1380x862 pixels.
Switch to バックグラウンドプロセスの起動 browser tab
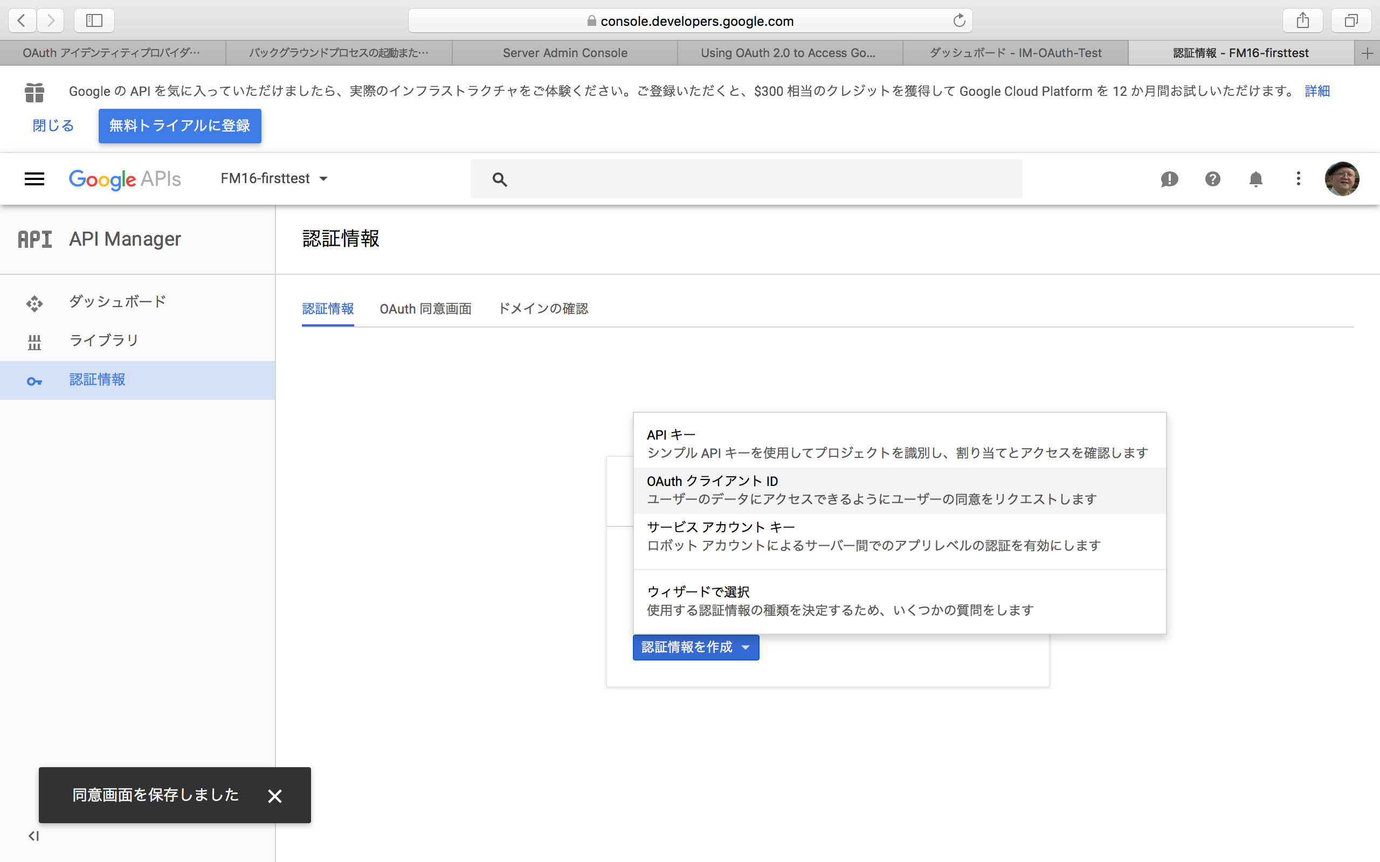(338, 53)
